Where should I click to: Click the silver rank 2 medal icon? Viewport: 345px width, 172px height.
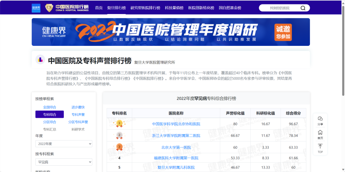coord(119,135)
